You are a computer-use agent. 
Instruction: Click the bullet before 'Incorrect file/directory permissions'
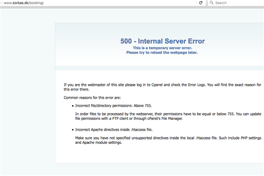point(73,106)
